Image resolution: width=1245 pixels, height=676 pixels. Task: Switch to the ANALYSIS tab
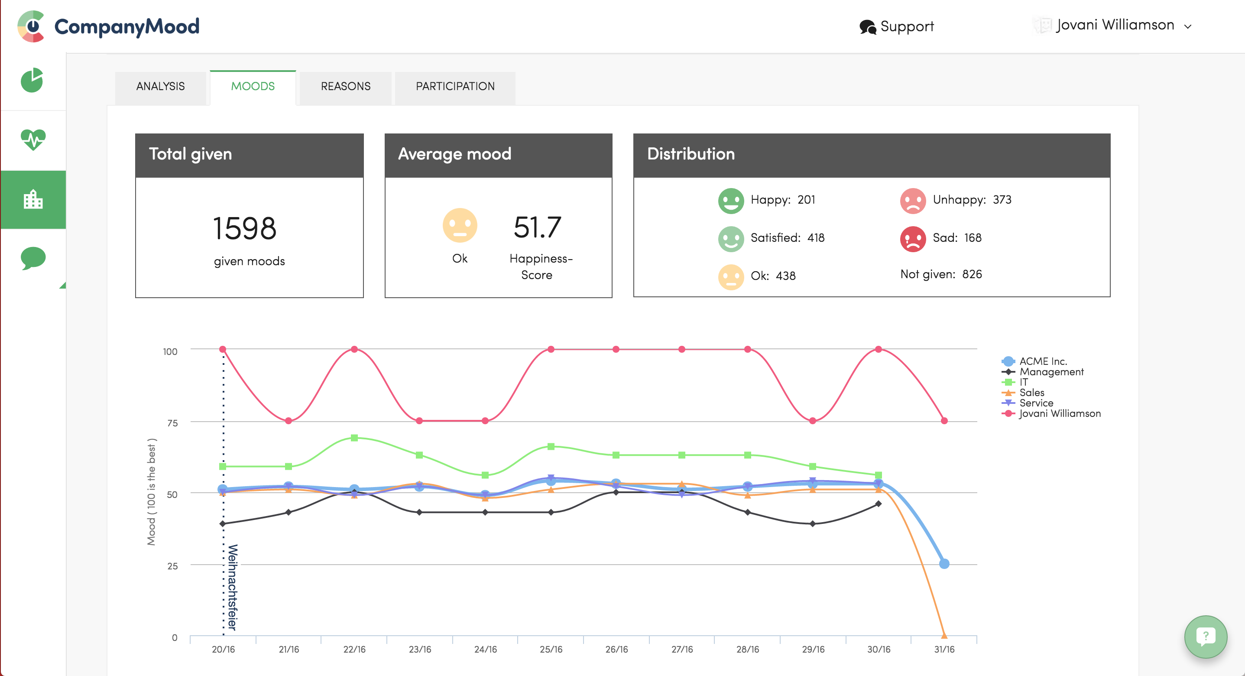coord(160,86)
